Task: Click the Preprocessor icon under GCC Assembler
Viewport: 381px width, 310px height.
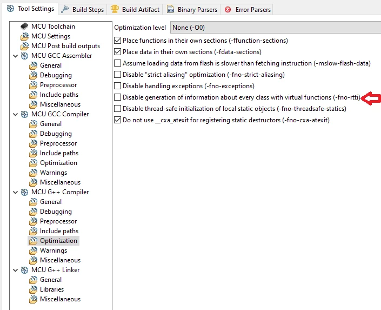Action: pyautogui.click(x=33, y=85)
